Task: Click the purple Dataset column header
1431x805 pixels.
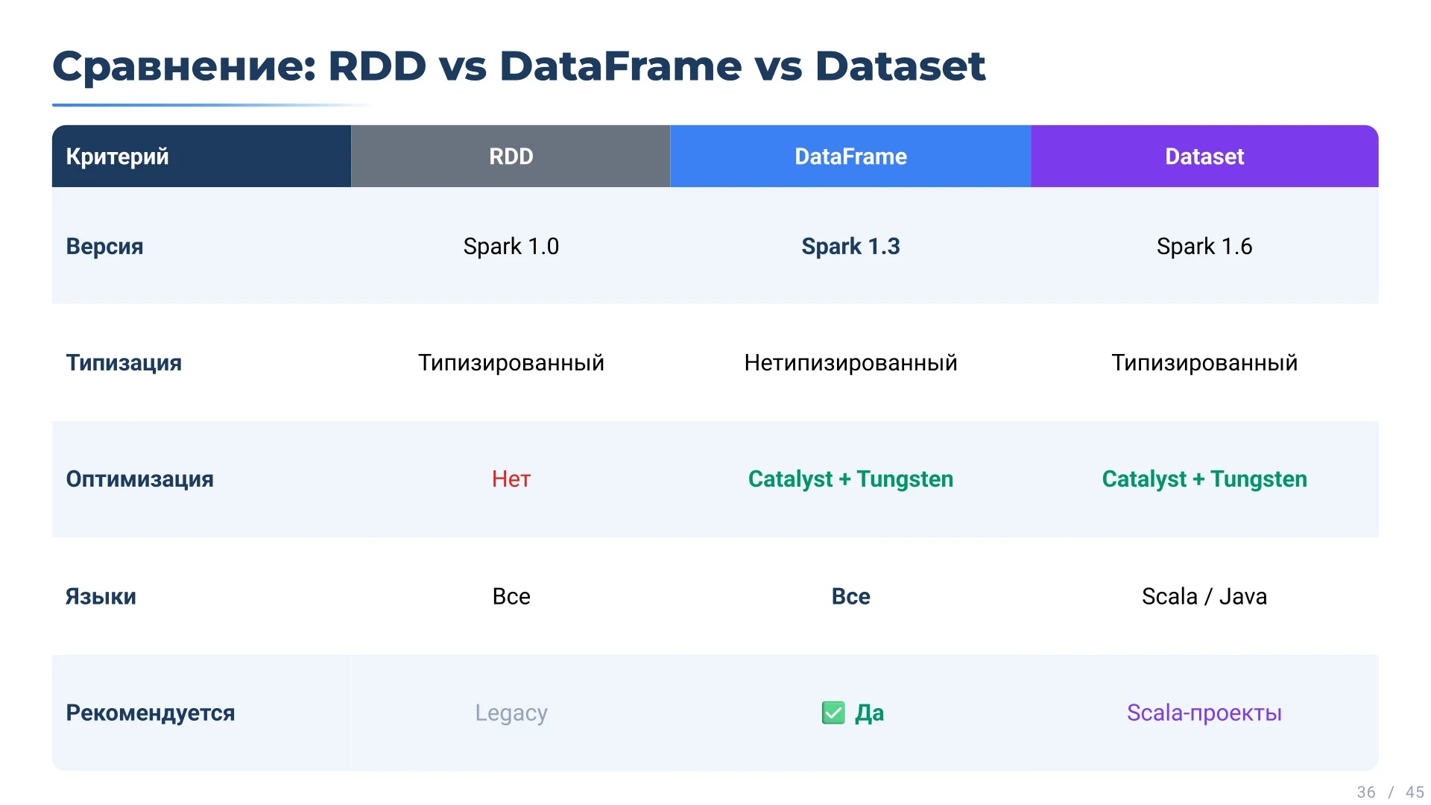Action: click(x=1204, y=157)
